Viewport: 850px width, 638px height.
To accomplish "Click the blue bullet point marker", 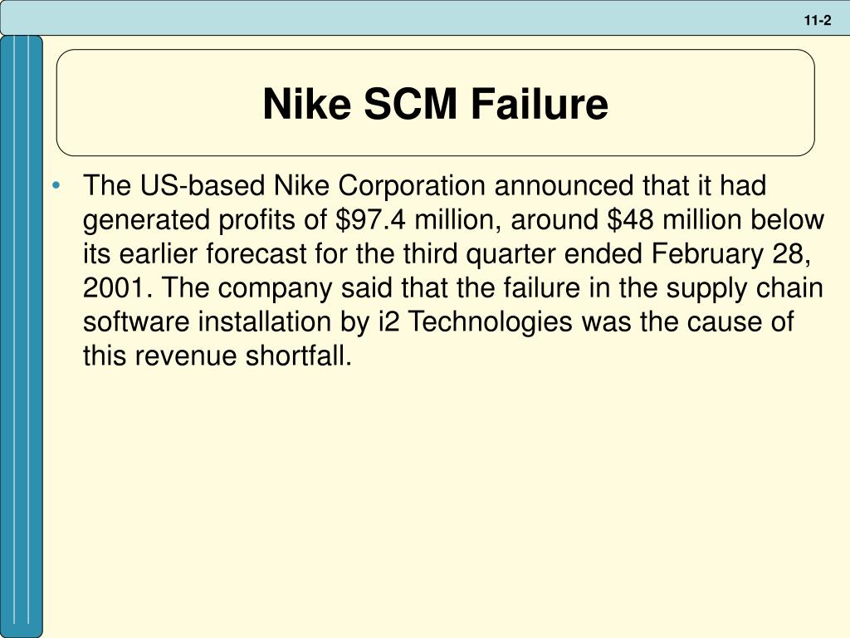I will coord(56,186).
